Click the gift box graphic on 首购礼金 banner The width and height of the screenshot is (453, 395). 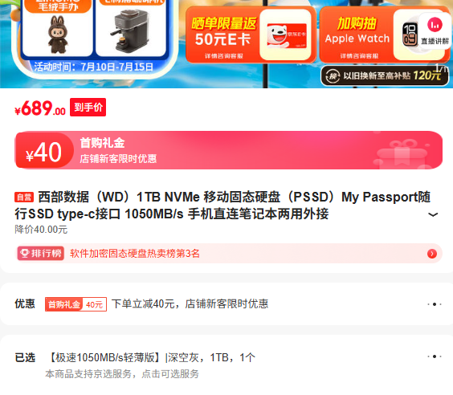pos(401,153)
